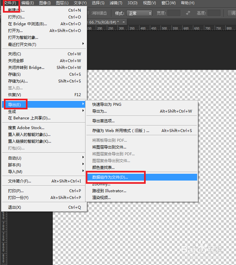Expand the 导入(M) submenu
236x265 pixels.
(44, 171)
